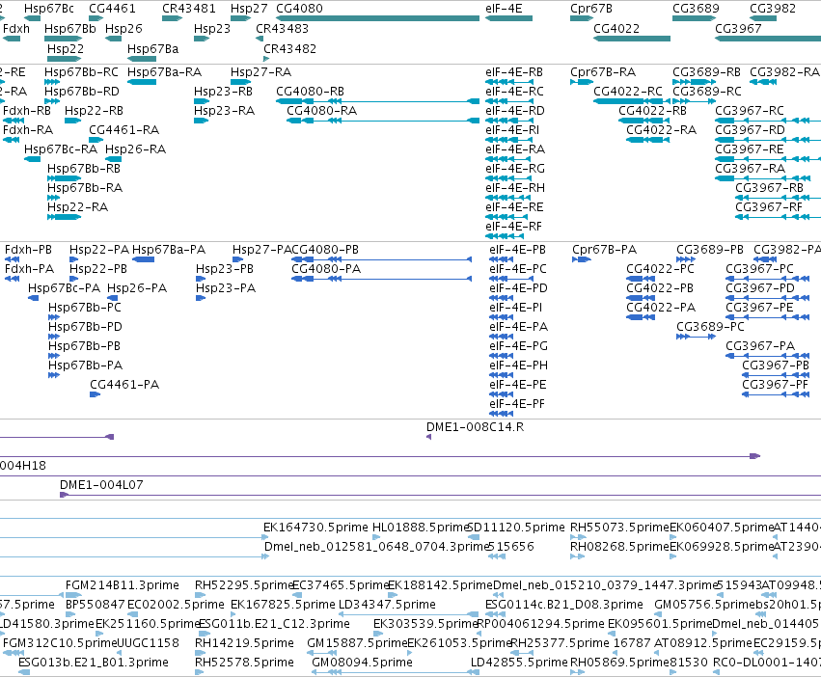Click EST EK167825.5prime
The width and height of the screenshot is (821, 677).
283,605
